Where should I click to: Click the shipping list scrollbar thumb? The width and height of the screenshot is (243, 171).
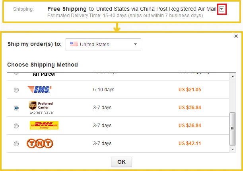click(x=233, y=129)
